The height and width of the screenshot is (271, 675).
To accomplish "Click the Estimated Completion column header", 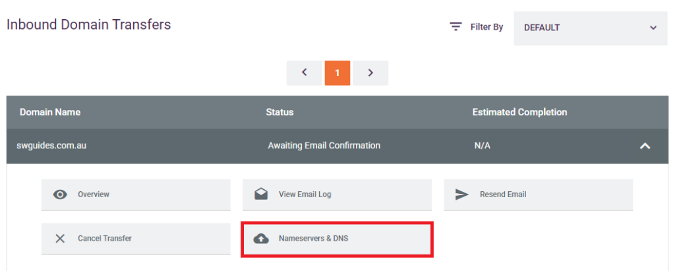I will pyautogui.click(x=519, y=113).
